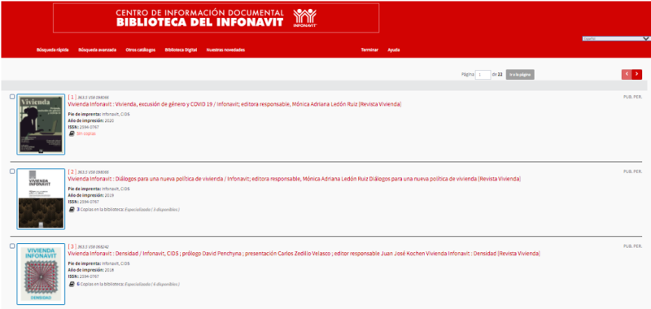Click the 'Ir a la página' button
The image size is (651, 309).
(x=520, y=74)
